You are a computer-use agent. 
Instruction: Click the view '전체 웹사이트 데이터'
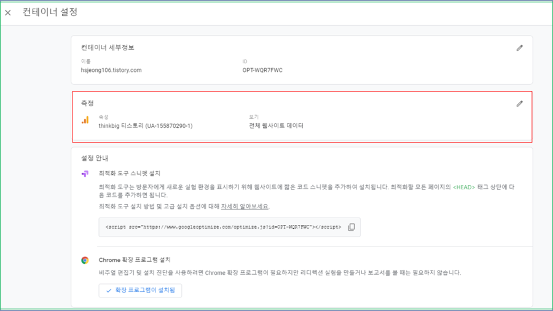pyautogui.click(x=276, y=125)
